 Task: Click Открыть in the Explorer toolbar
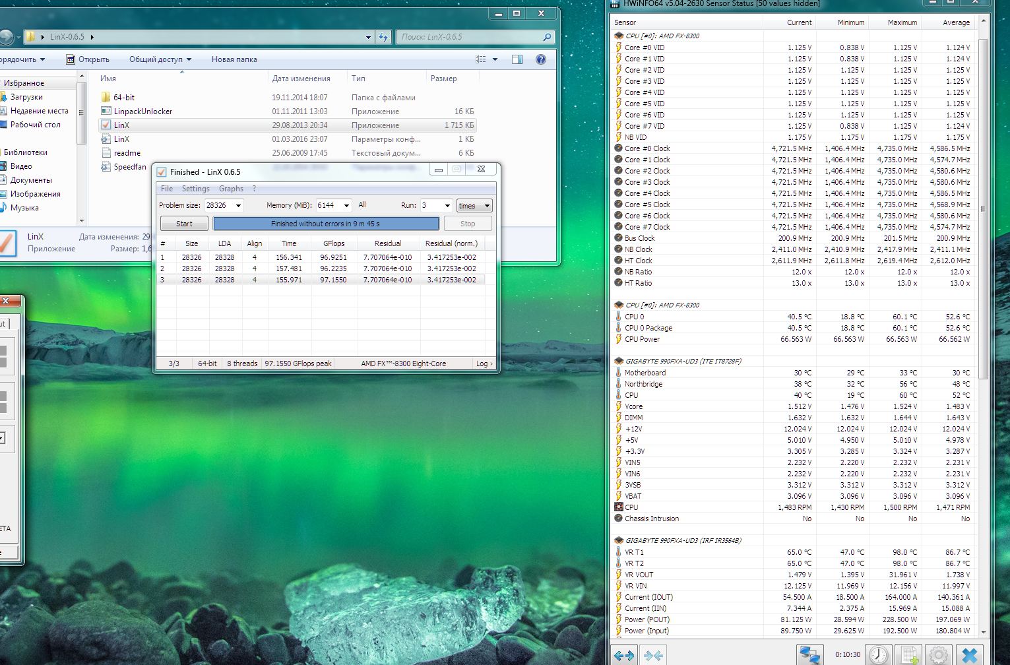coord(88,59)
